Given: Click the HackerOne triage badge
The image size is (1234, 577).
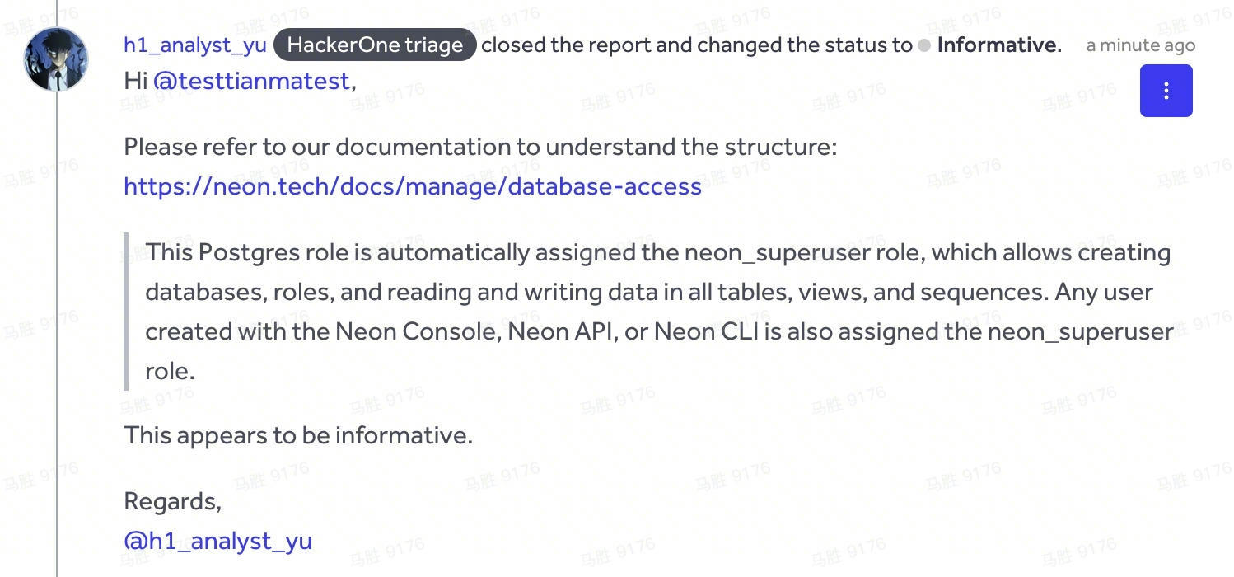Looking at the screenshot, I should (x=375, y=45).
